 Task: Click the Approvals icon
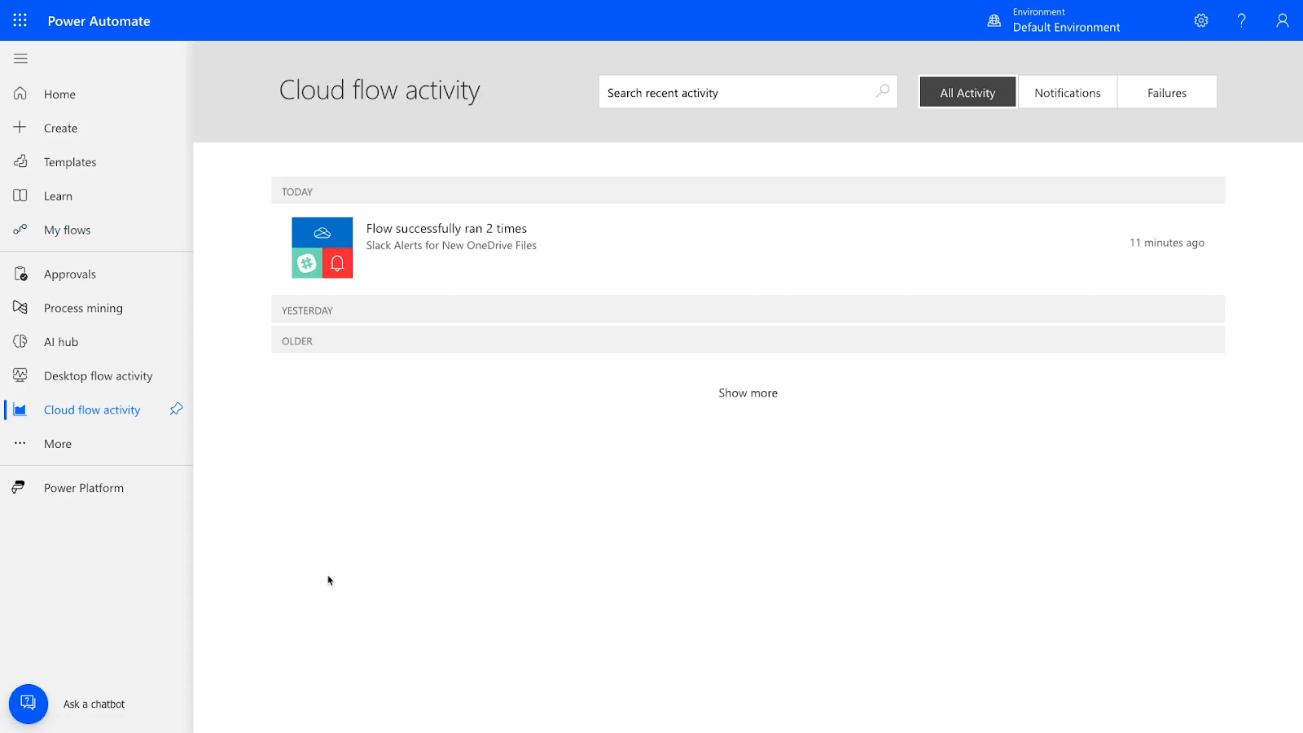pos(21,274)
